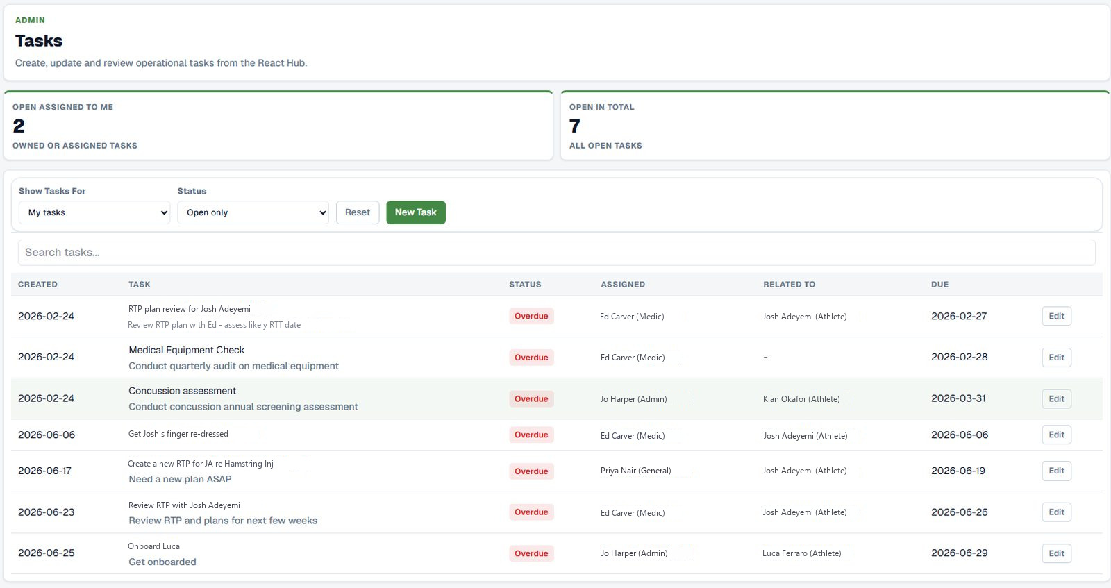Click related athlete 'Kian Okafor (Athlete)'
This screenshot has height=588, width=1111.
(801, 399)
